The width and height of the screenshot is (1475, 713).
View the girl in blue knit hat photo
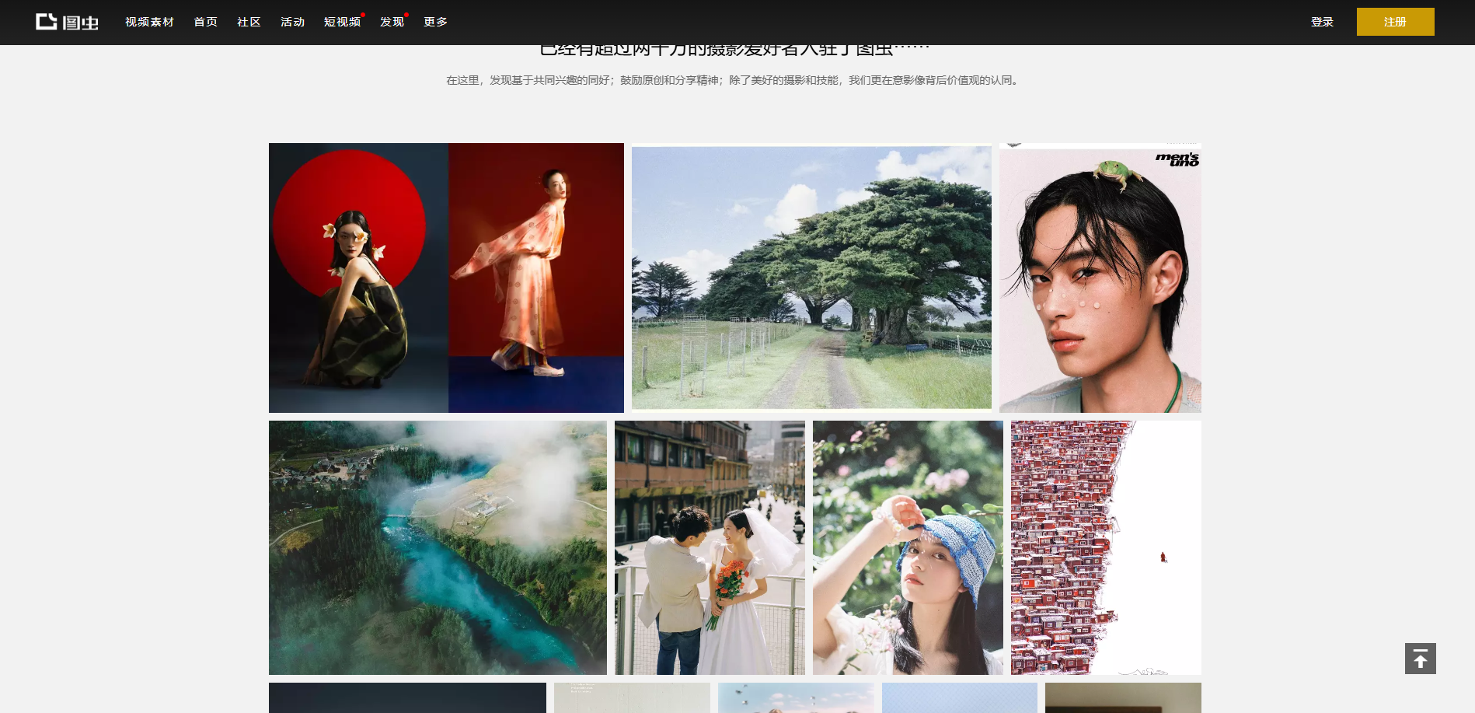pos(908,547)
